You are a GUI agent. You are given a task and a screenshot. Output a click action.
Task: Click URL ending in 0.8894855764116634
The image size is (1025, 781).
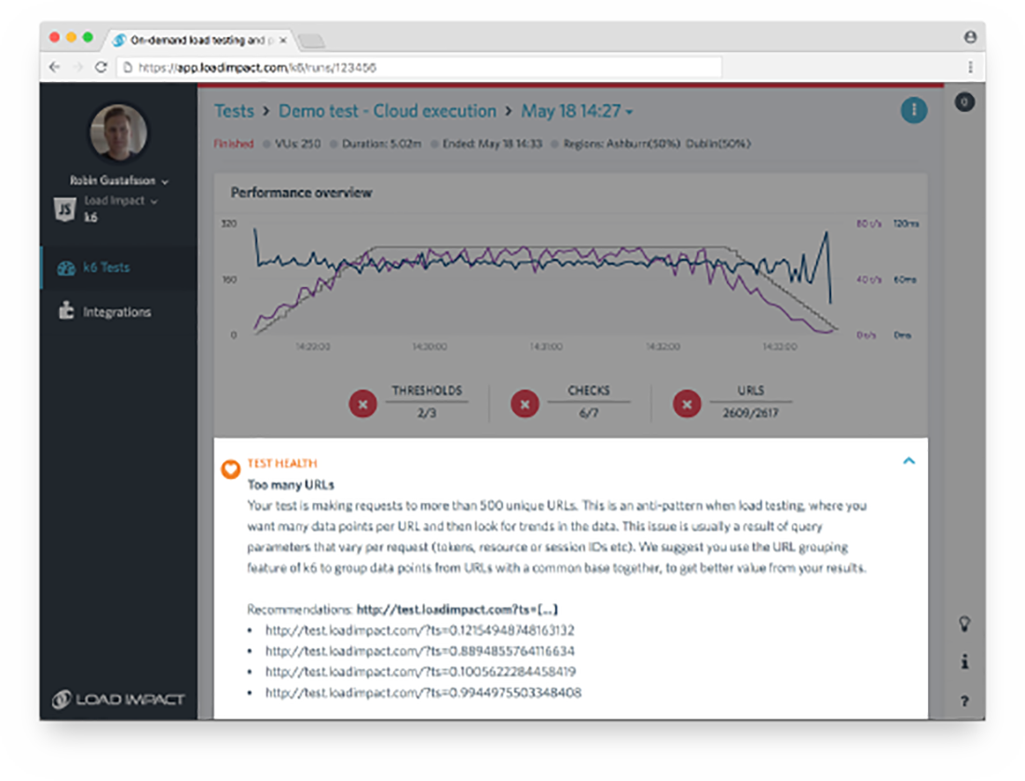[419, 651]
